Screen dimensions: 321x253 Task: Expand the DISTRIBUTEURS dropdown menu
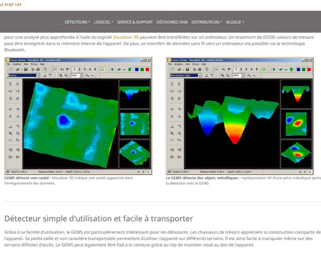tap(207, 22)
